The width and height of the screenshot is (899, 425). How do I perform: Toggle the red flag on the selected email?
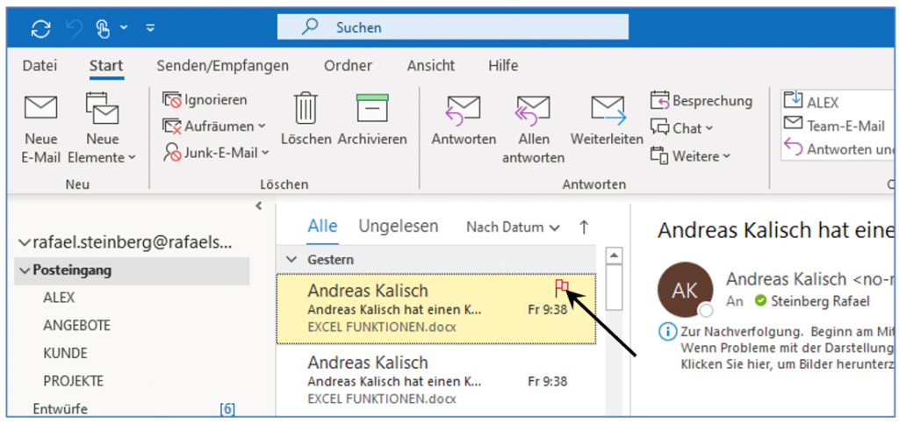(x=561, y=287)
